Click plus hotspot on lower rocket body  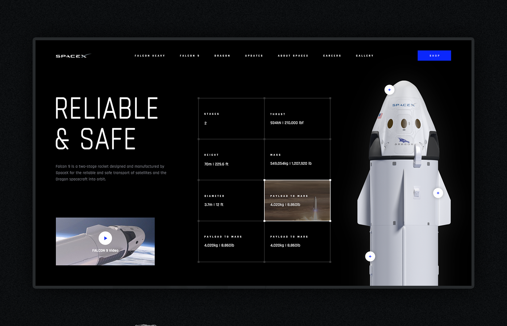(370, 256)
